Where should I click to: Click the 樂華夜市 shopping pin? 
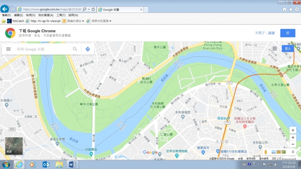pyautogui.click(x=203, y=152)
